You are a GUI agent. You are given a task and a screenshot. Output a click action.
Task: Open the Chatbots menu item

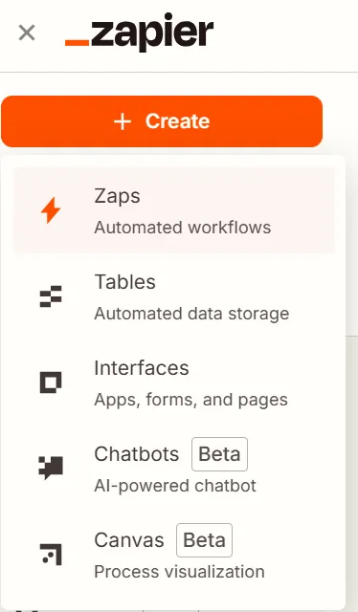(x=174, y=469)
